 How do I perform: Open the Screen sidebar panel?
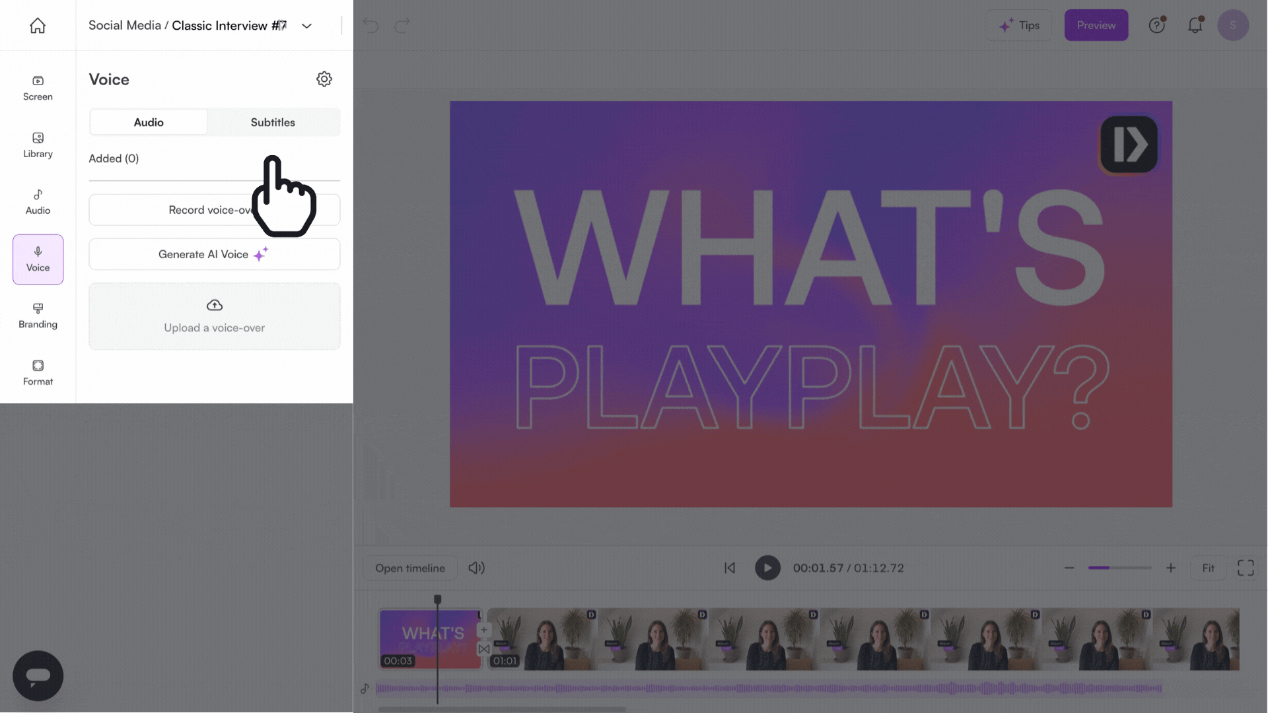[x=38, y=88]
